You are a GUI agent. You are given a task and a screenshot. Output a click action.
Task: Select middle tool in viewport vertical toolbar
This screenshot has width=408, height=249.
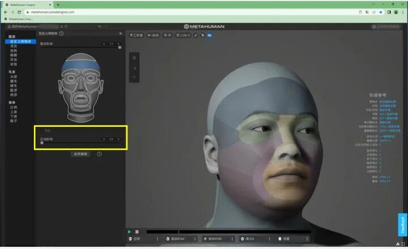[134, 68]
